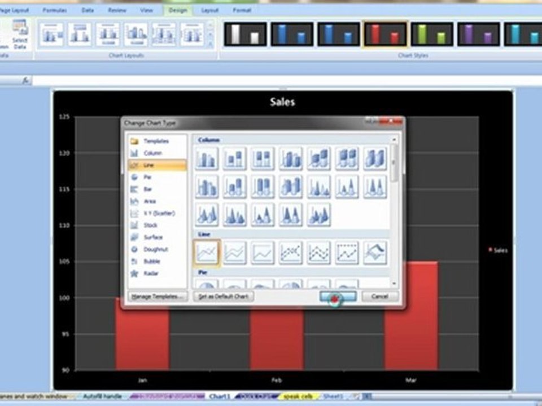Select the Line with Markers icon
Screen dimensions: 542x406
[291, 253]
